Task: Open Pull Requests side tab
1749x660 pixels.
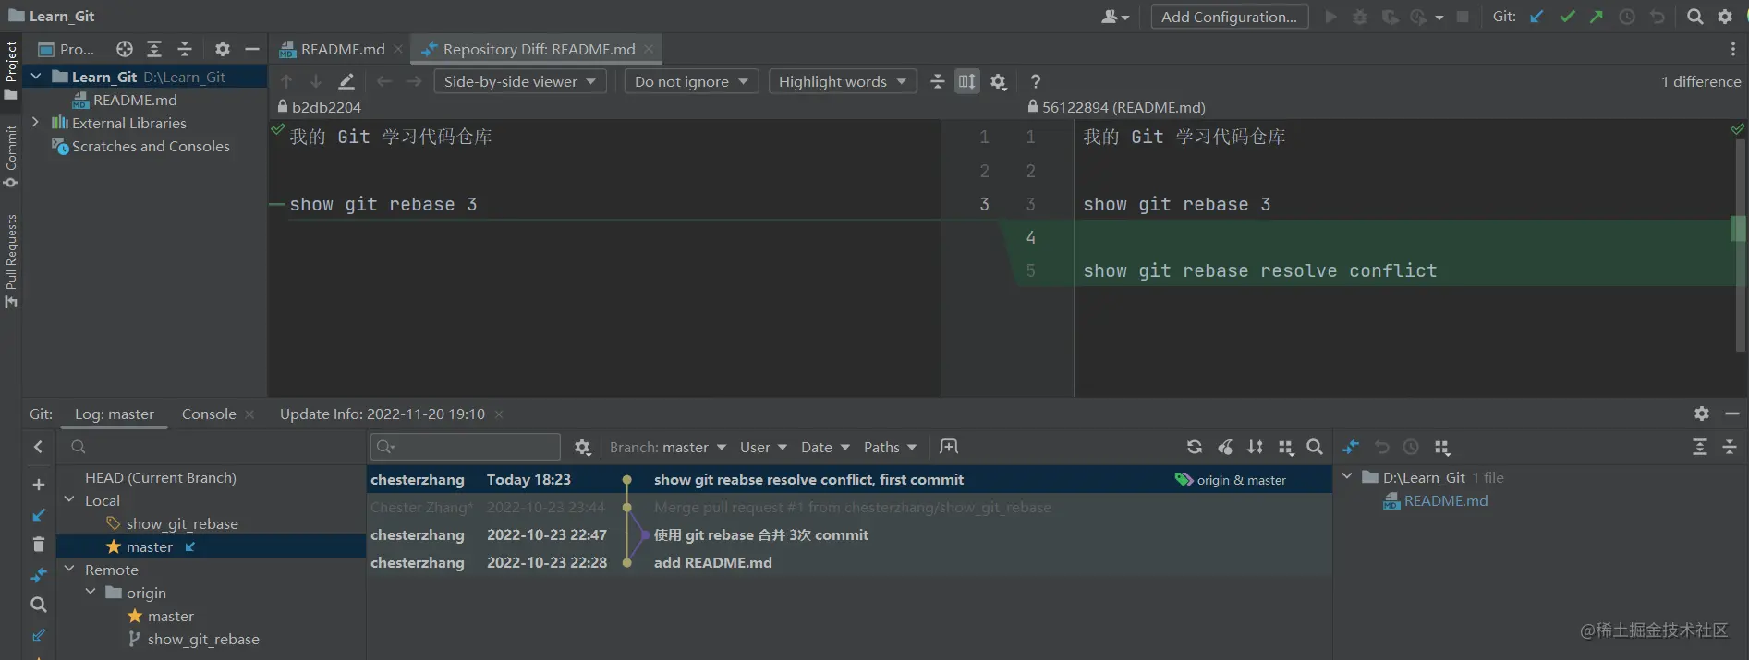Action: point(11,261)
